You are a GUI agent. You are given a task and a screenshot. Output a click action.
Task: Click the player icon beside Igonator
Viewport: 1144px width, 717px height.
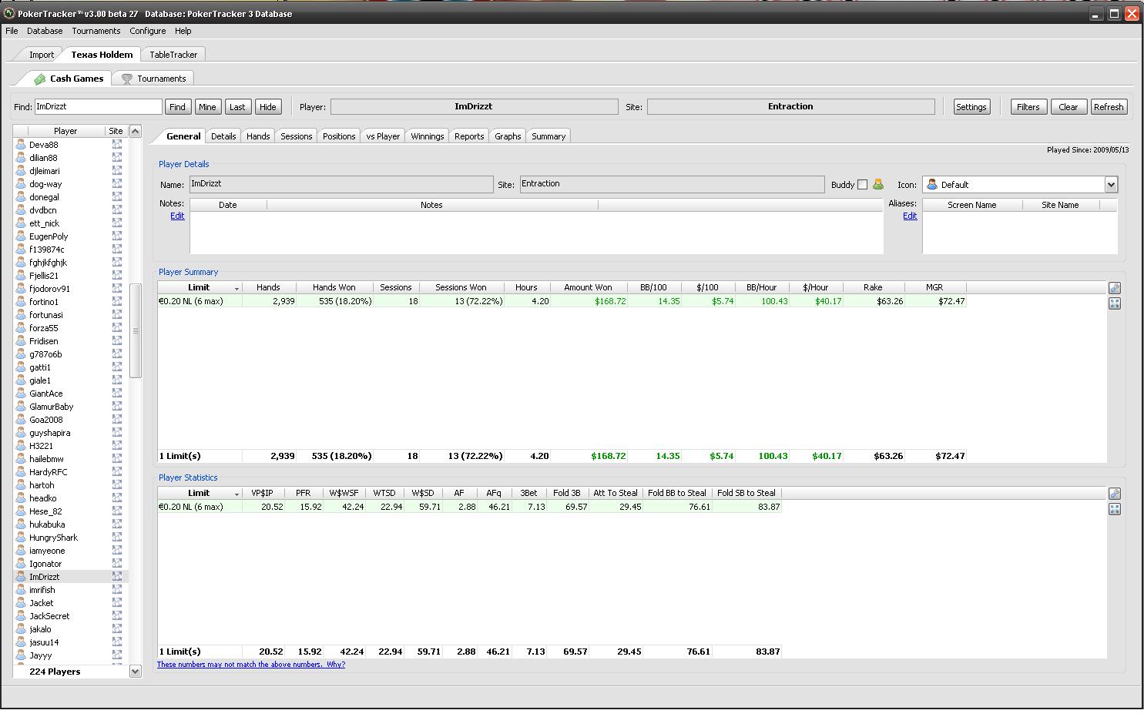(21, 564)
